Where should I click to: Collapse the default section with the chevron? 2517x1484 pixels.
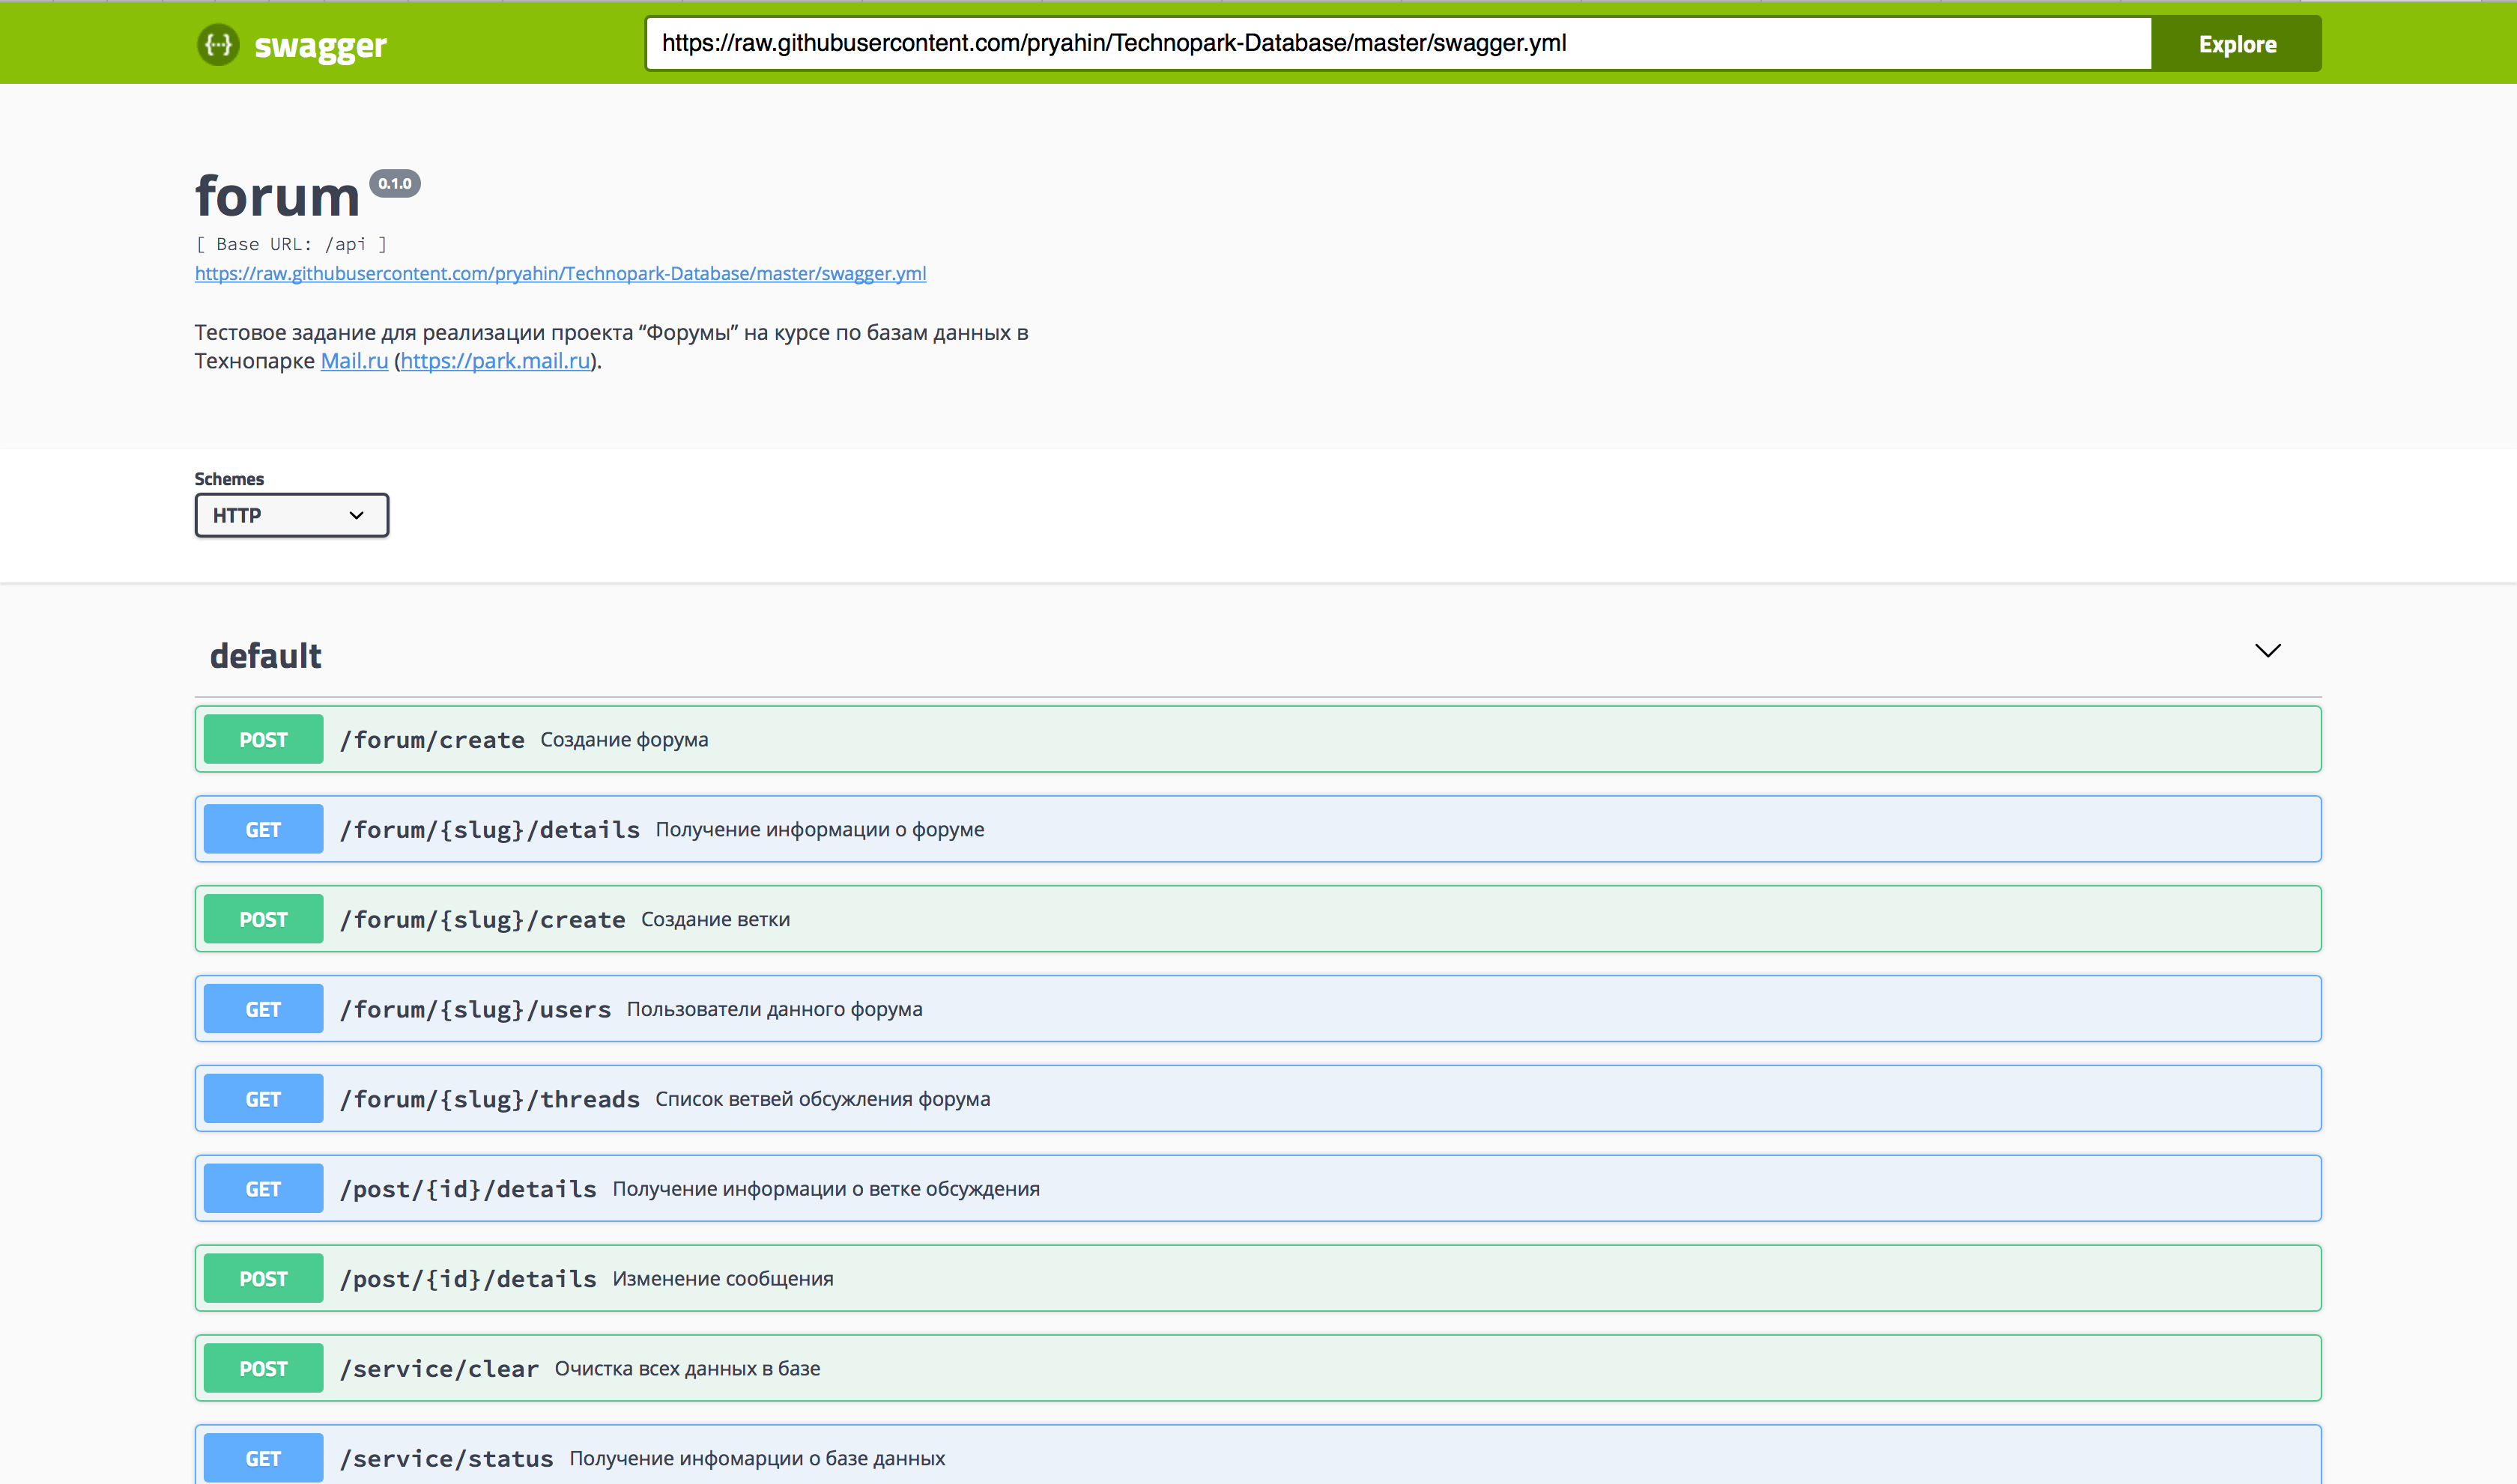tap(2267, 651)
